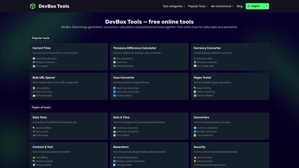Image resolution: width=299 pixels, height=168 pixels.
Task: Select the magnifier icon next to Regex testing
Action: point(195,88)
